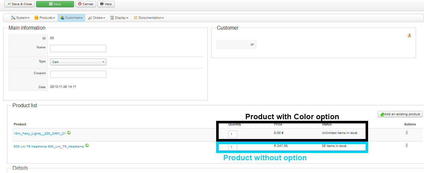
Task: Add an existing product
Action: [400, 114]
